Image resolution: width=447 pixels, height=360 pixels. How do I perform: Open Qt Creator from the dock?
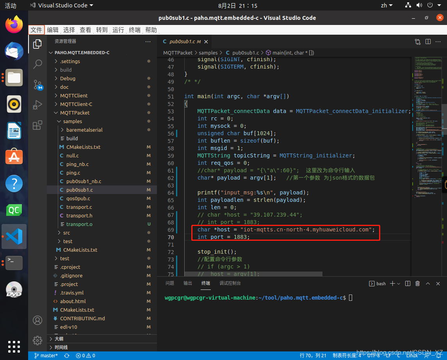point(14,210)
